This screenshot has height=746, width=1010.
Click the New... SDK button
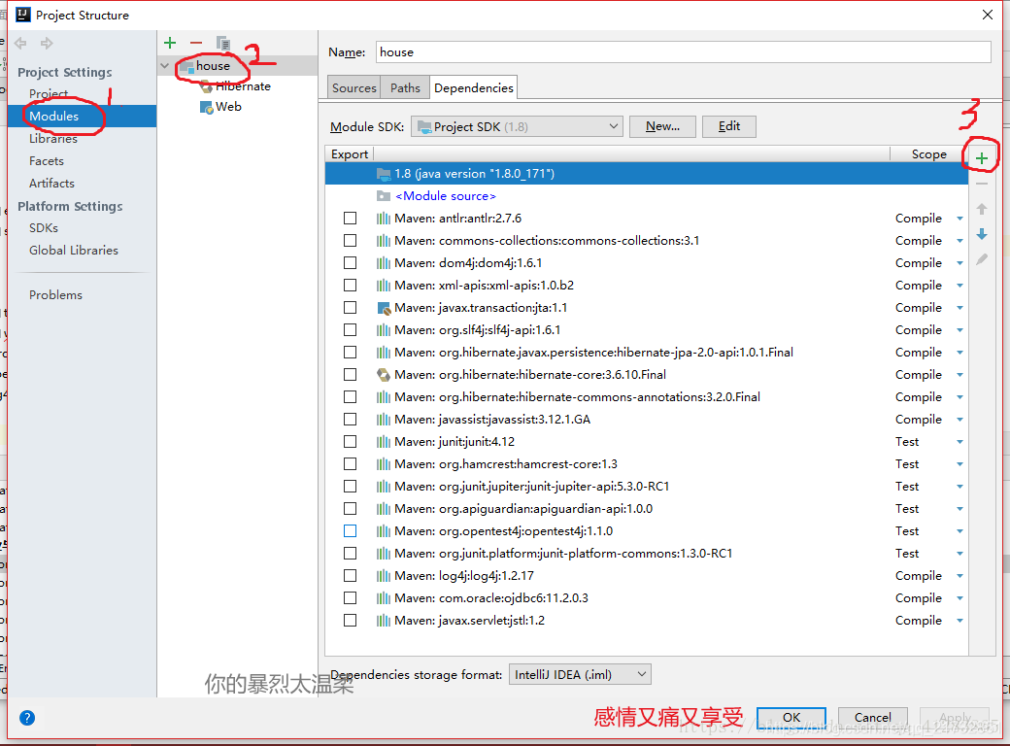(x=662, y=126)
